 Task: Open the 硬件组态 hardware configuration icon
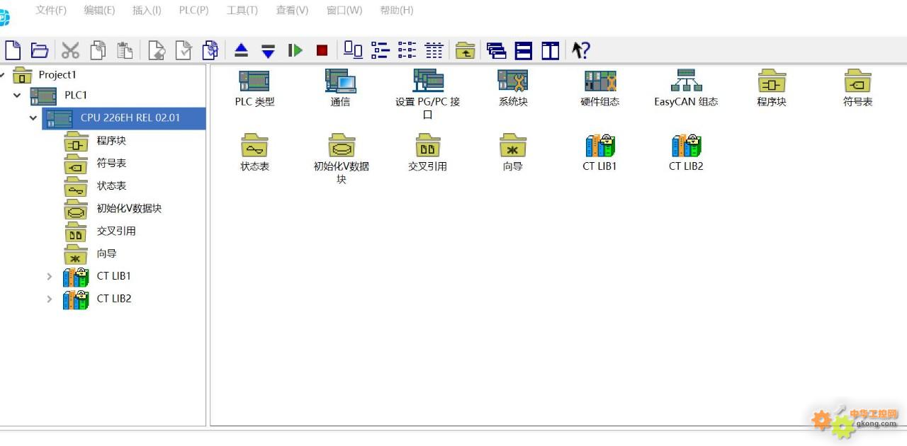[x=600, y=88]
